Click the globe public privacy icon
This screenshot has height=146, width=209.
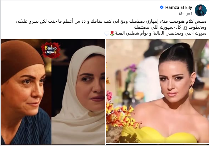[x=181, y=13]
